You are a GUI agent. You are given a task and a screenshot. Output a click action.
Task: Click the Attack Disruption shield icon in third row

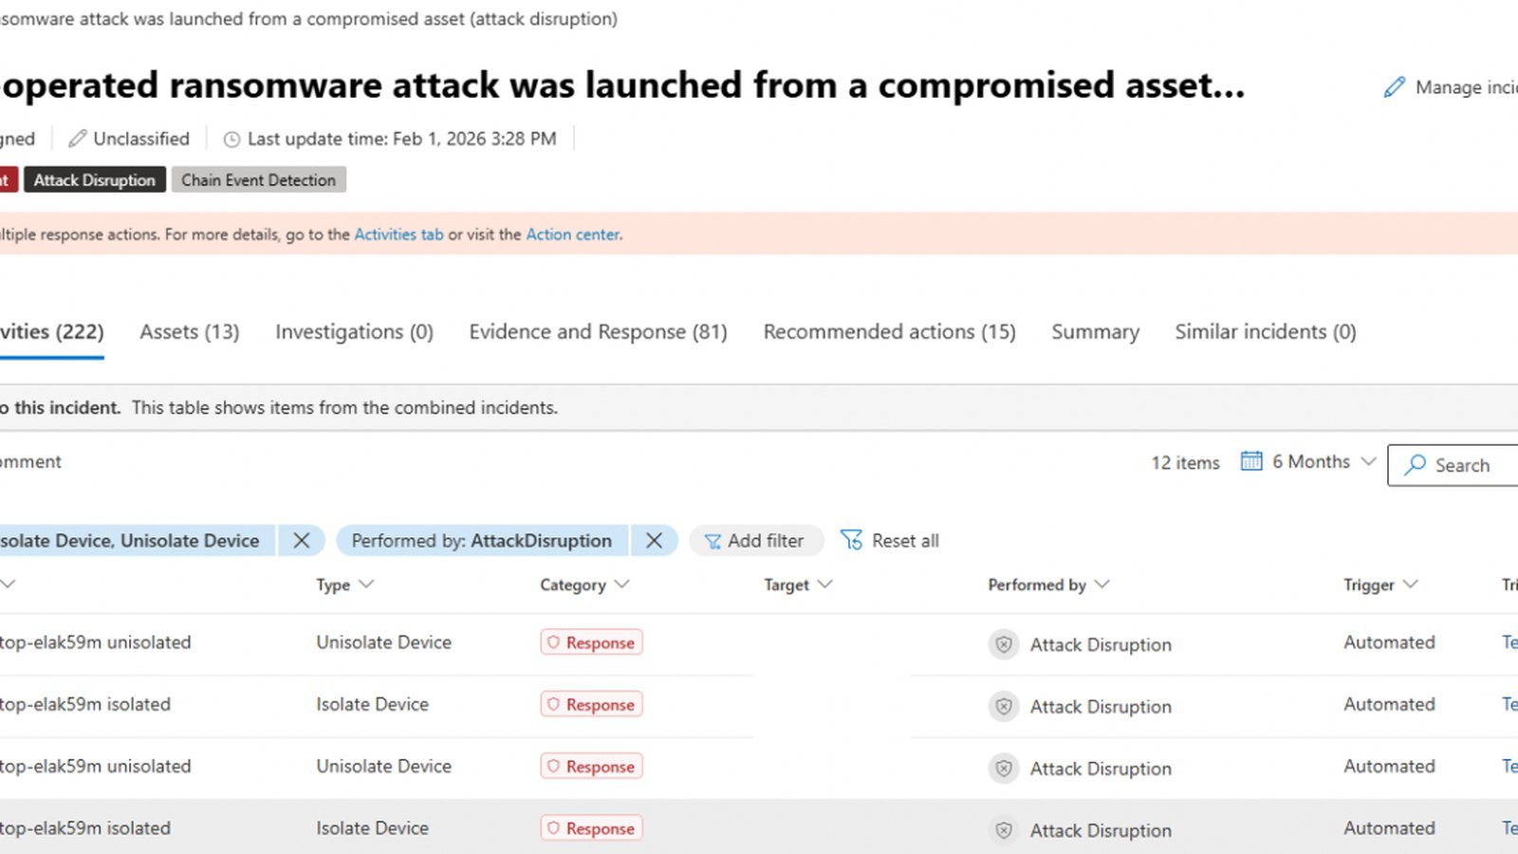(1004, 768)
